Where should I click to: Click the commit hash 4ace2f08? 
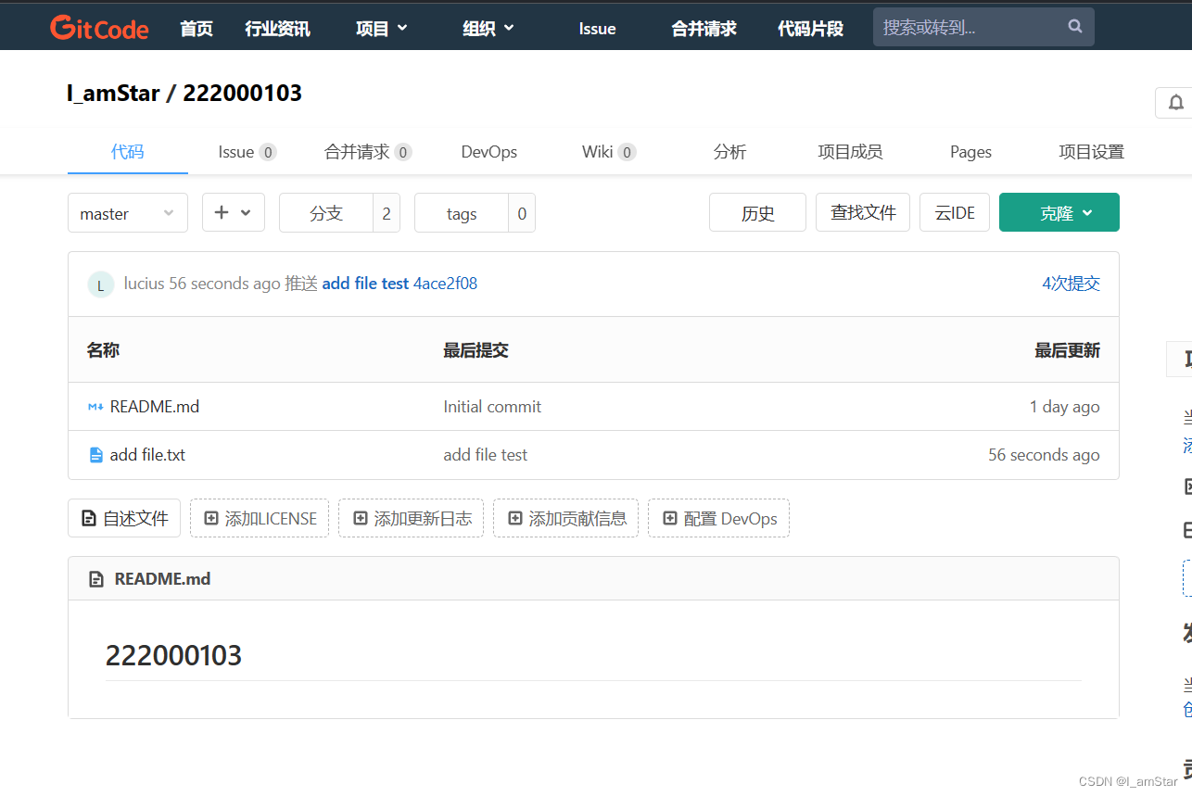[x=445, y=284]
